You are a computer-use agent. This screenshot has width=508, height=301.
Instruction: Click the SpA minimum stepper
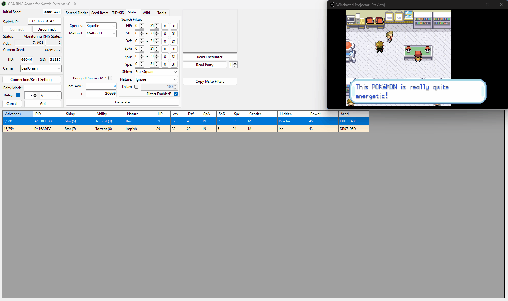140,49
